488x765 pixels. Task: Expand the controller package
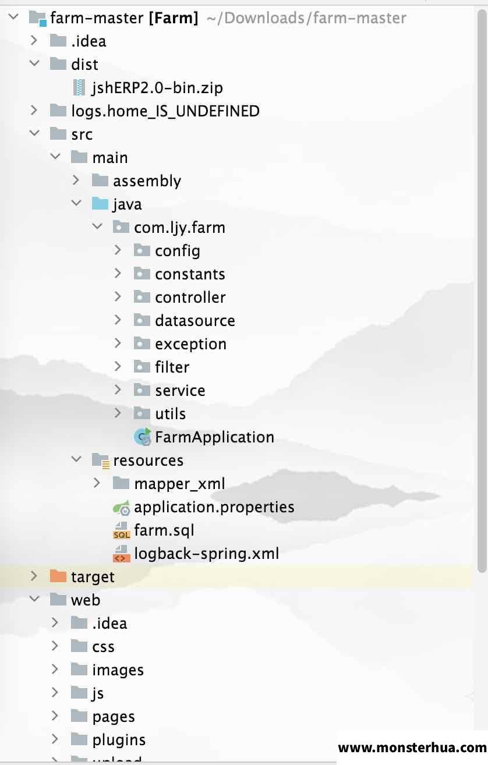tap(118, 296)
